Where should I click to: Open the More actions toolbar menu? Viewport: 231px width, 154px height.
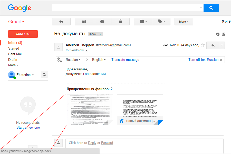point(184,22)
